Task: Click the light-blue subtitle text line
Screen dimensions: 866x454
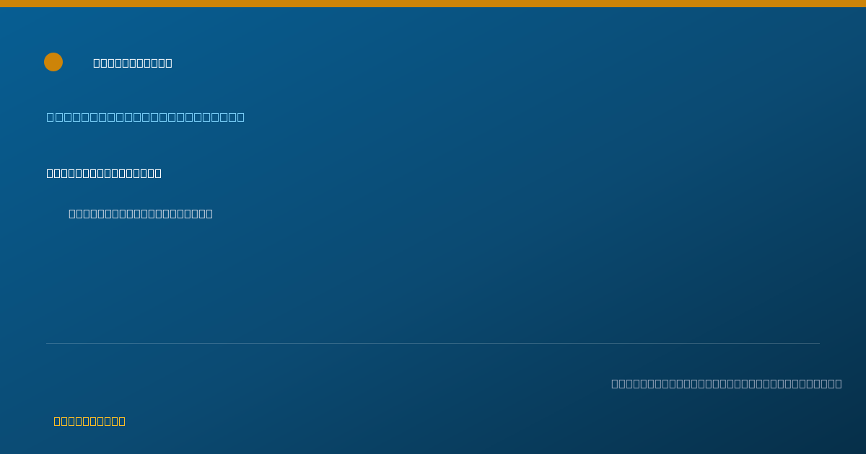Action: click(x=146, y=117)
